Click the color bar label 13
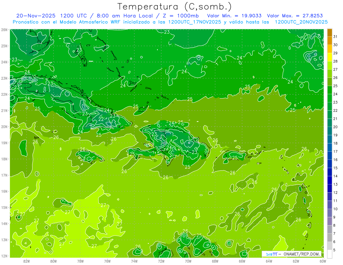The height and width of the screenshot is (265, 343). pyautogui.click(x=335, y=184)
